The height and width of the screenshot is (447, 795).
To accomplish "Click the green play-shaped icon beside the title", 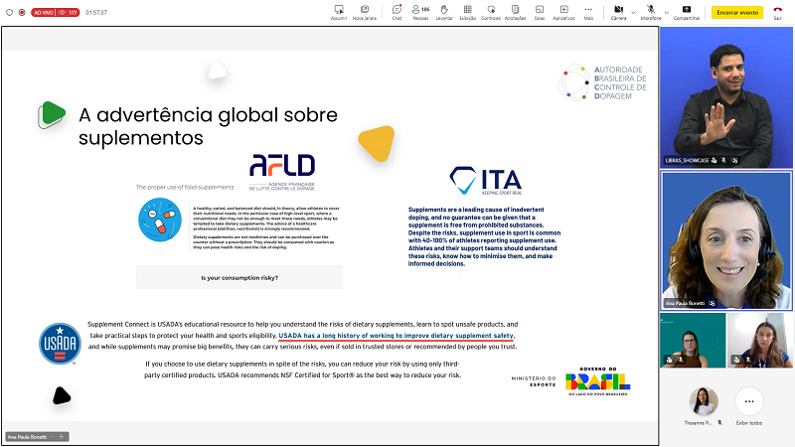I will [52, 114].
